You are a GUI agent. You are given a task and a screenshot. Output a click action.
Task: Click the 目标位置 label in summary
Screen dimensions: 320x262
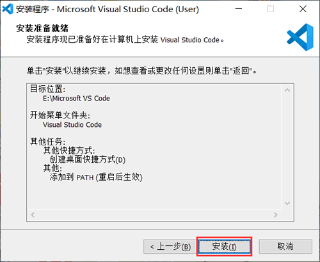click(x=47, y=88)
